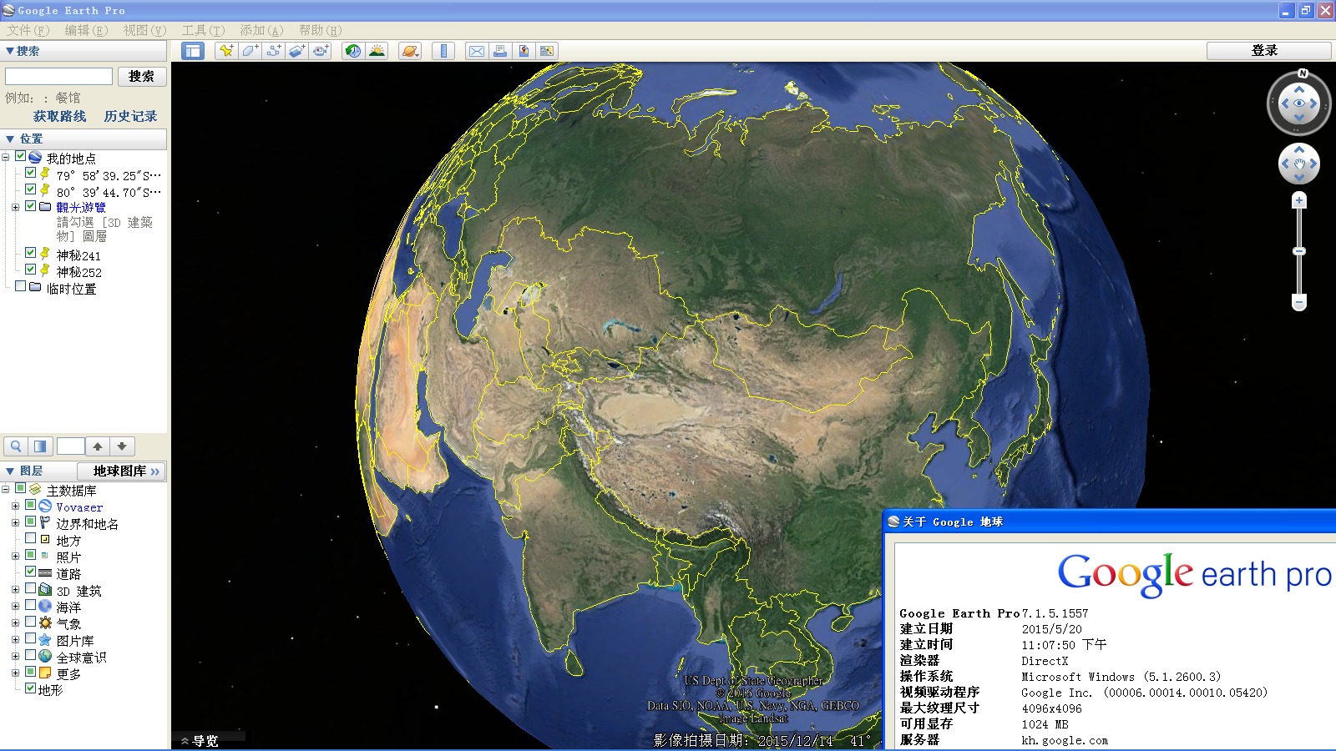The height and width of the screenshot is (751, 1336).
Task: Open the planet switcher icon
Action: click(x=409, y=51)
